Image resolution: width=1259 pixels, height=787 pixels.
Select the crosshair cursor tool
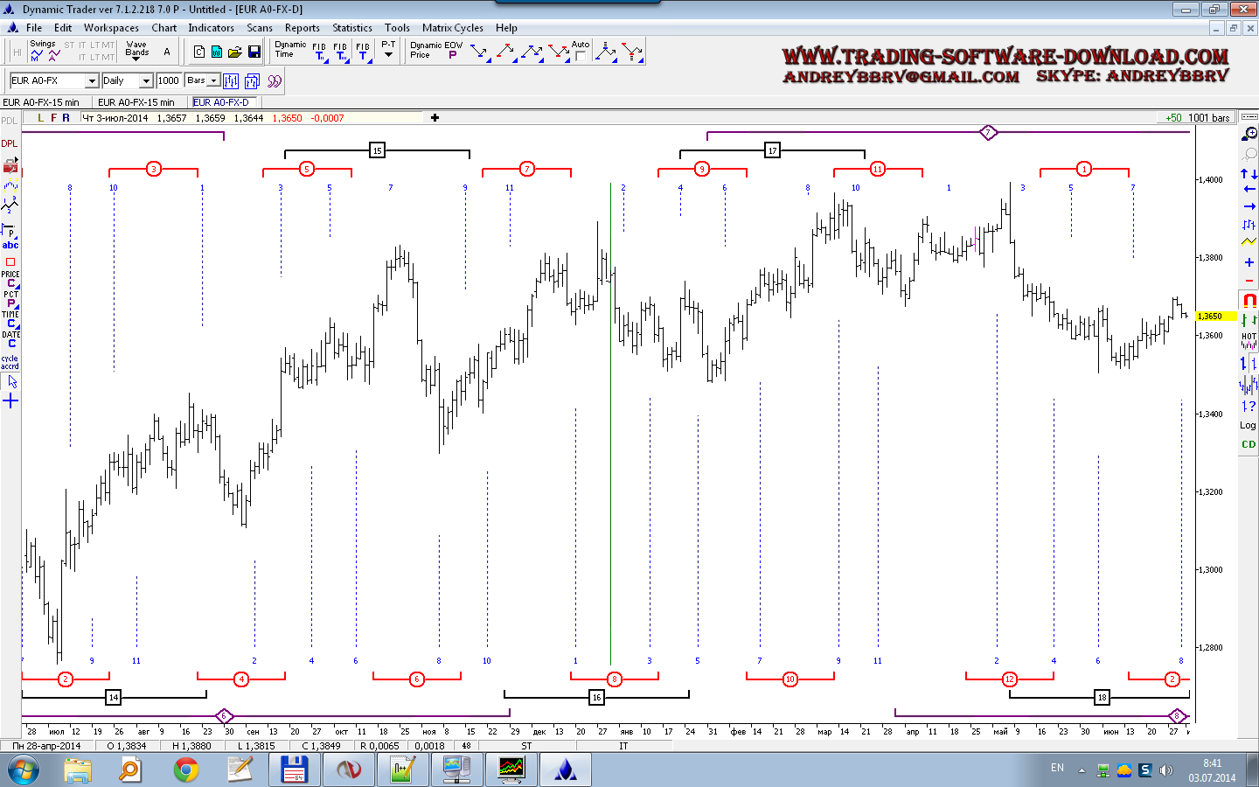pyautogui.click(x=10, y=401)
